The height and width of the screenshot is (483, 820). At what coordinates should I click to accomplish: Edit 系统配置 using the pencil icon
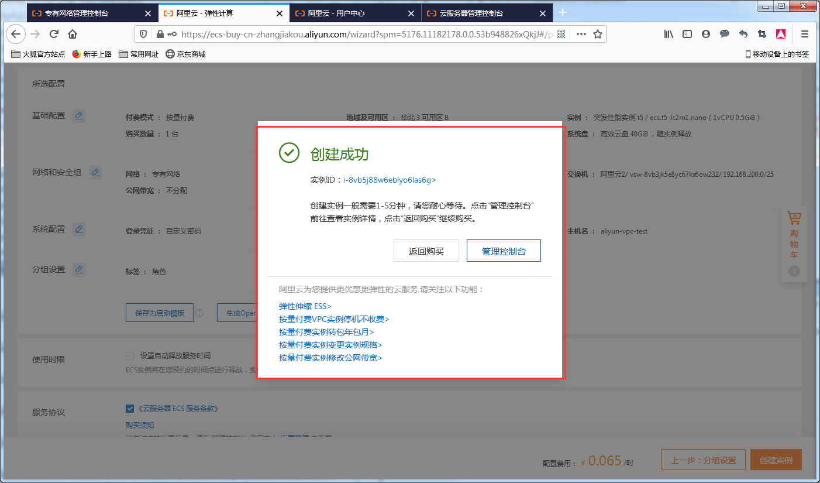(79, 229)
